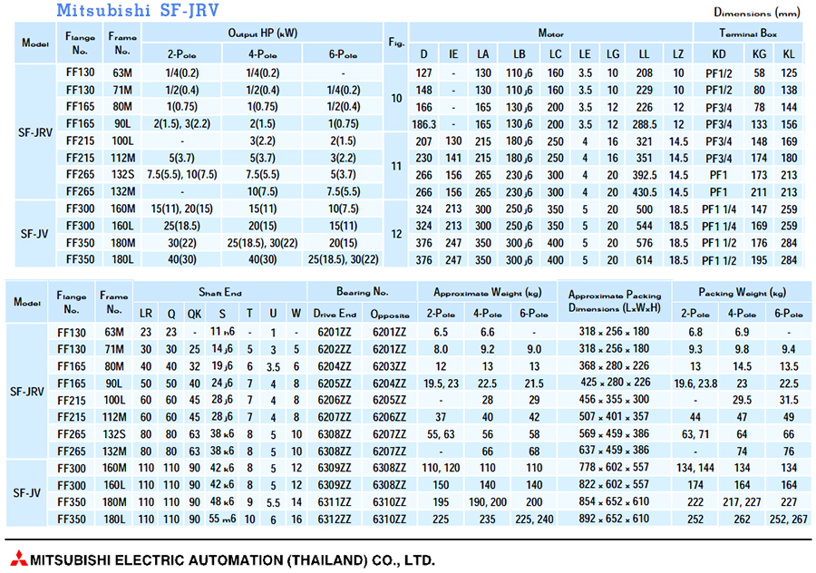Click the 'Bearing No.' column header
Image resolution: width=816 pixels, height=573 pixels.
tap(361, 293)
